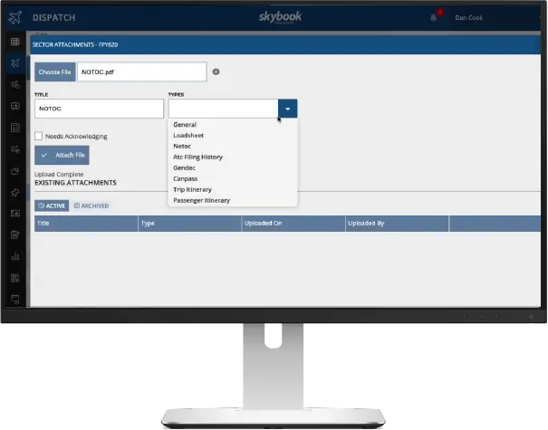The image size is (548, 430).
Task: Click the star icon in sidebar
Action: click(15, 192)
